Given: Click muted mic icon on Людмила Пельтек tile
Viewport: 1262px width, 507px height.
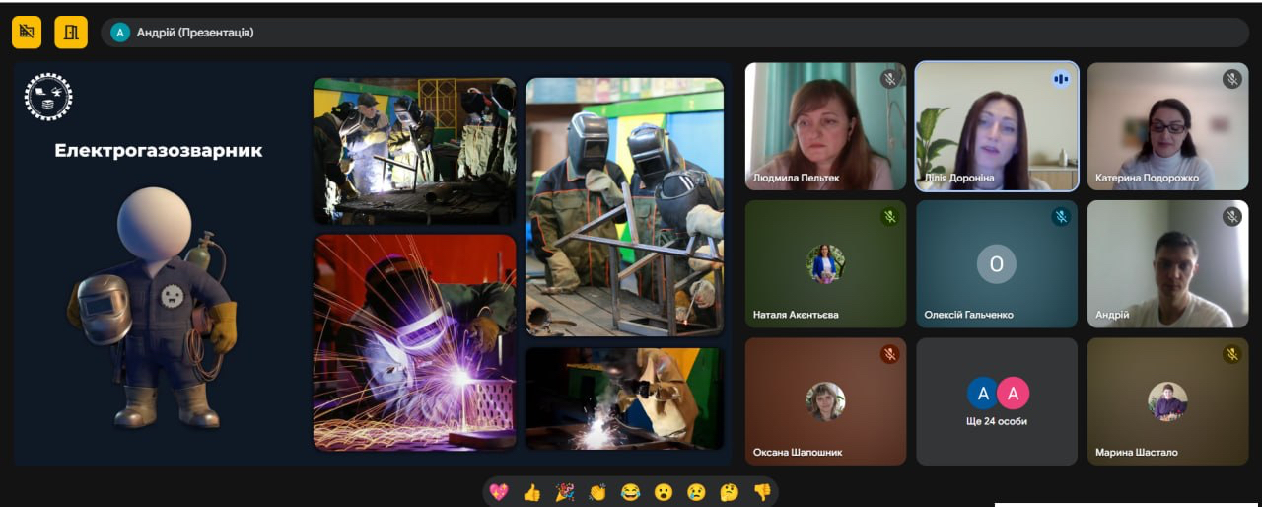Looking at the screenshot, I should tap(890, 79).
